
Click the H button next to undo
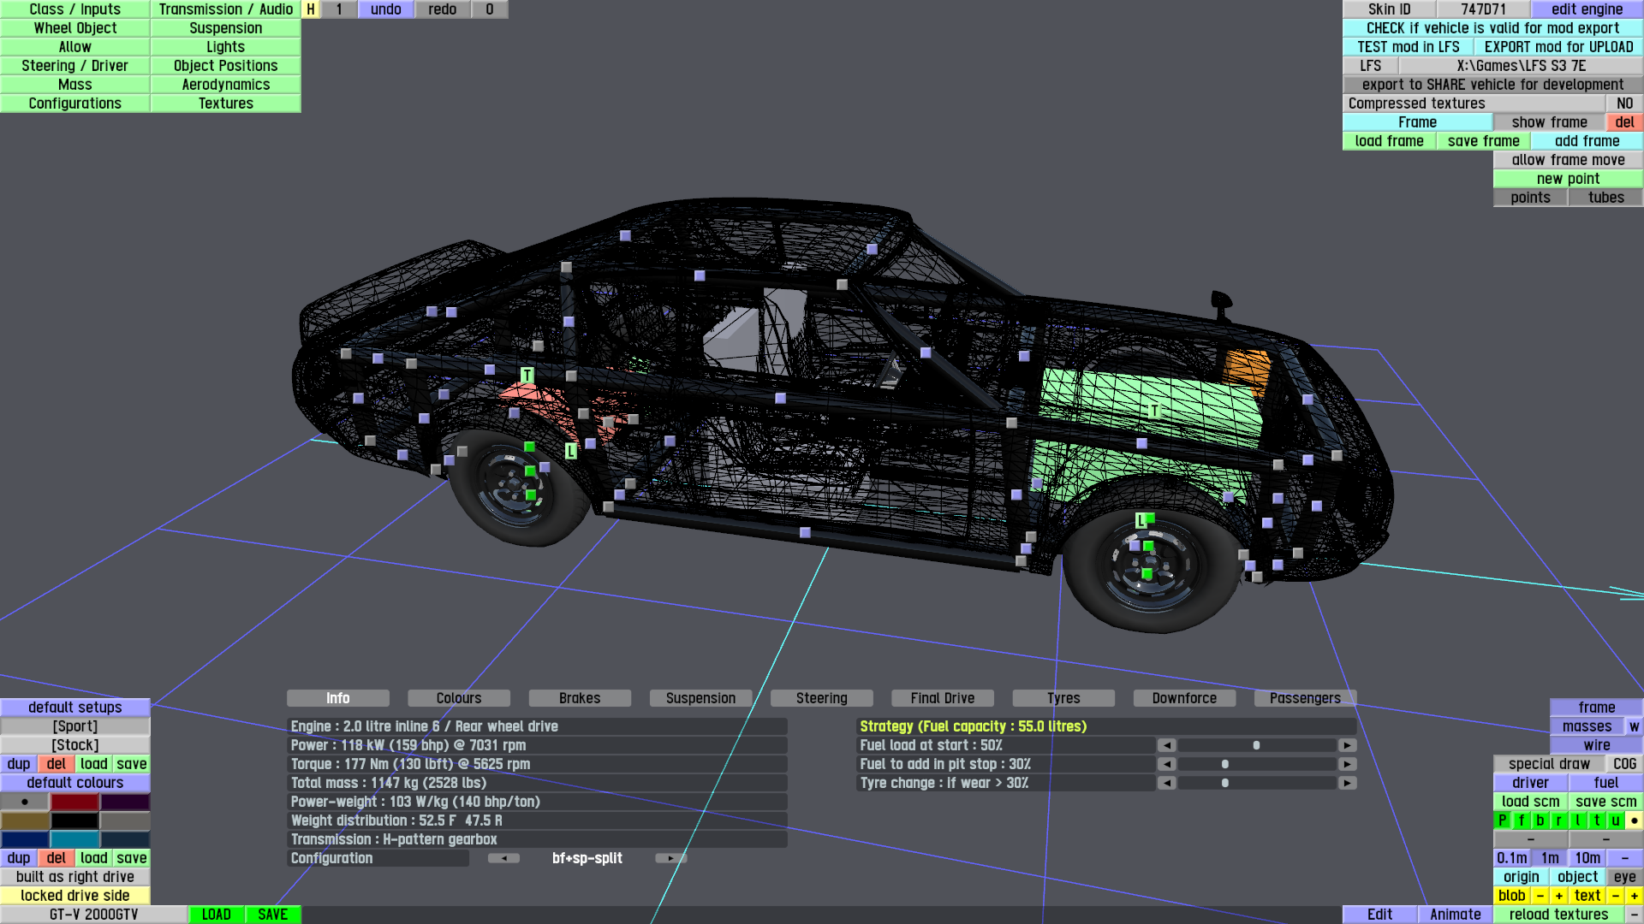point(311,9)
